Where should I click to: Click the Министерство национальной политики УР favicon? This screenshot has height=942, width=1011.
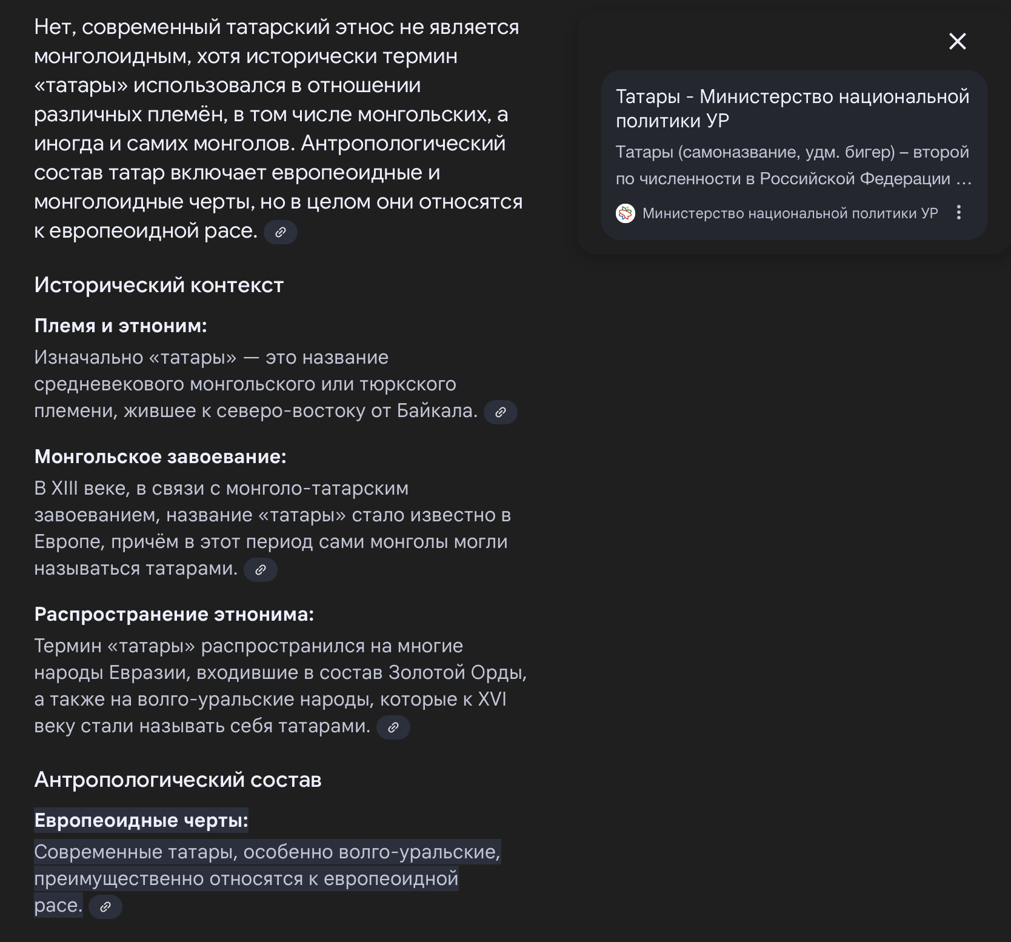tap(626, 213)
